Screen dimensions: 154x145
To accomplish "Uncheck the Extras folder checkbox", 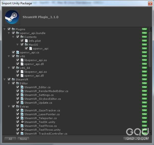I will [x=13, y=106].
